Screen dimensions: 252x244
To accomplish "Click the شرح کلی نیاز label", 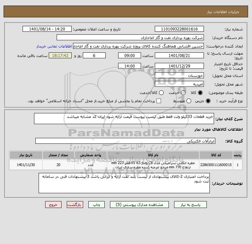I will (229, 119).
